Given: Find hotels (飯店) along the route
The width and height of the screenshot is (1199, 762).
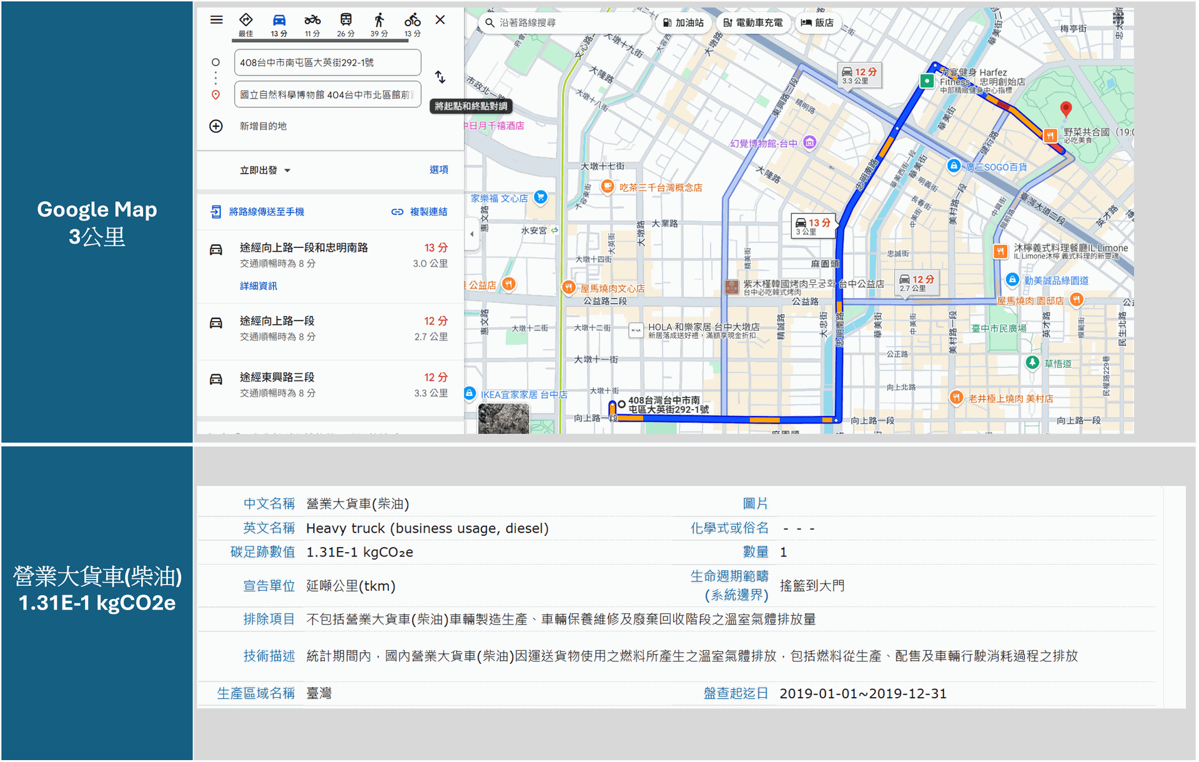Looking at the screenshot, I should [x=818, y=22].
